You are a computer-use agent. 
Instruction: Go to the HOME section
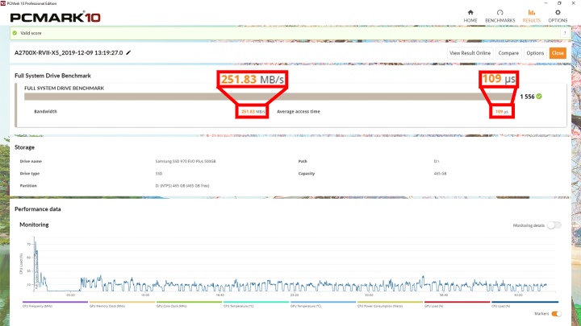tap(470, 16)
